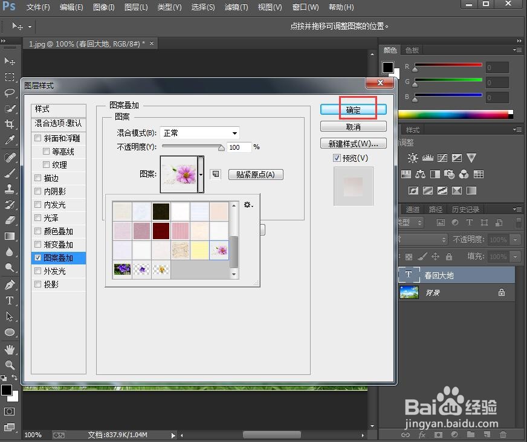Select the Clone Stamp tool
Viewport: 527px width, 442px height.
click(x=10, y=189)
